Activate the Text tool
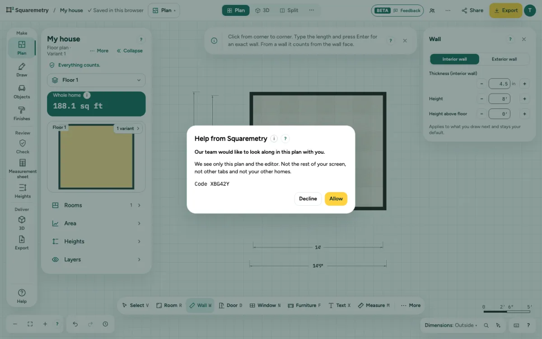Image resolution: width=542 pixels, height=339 pixels. click(339, 306)
